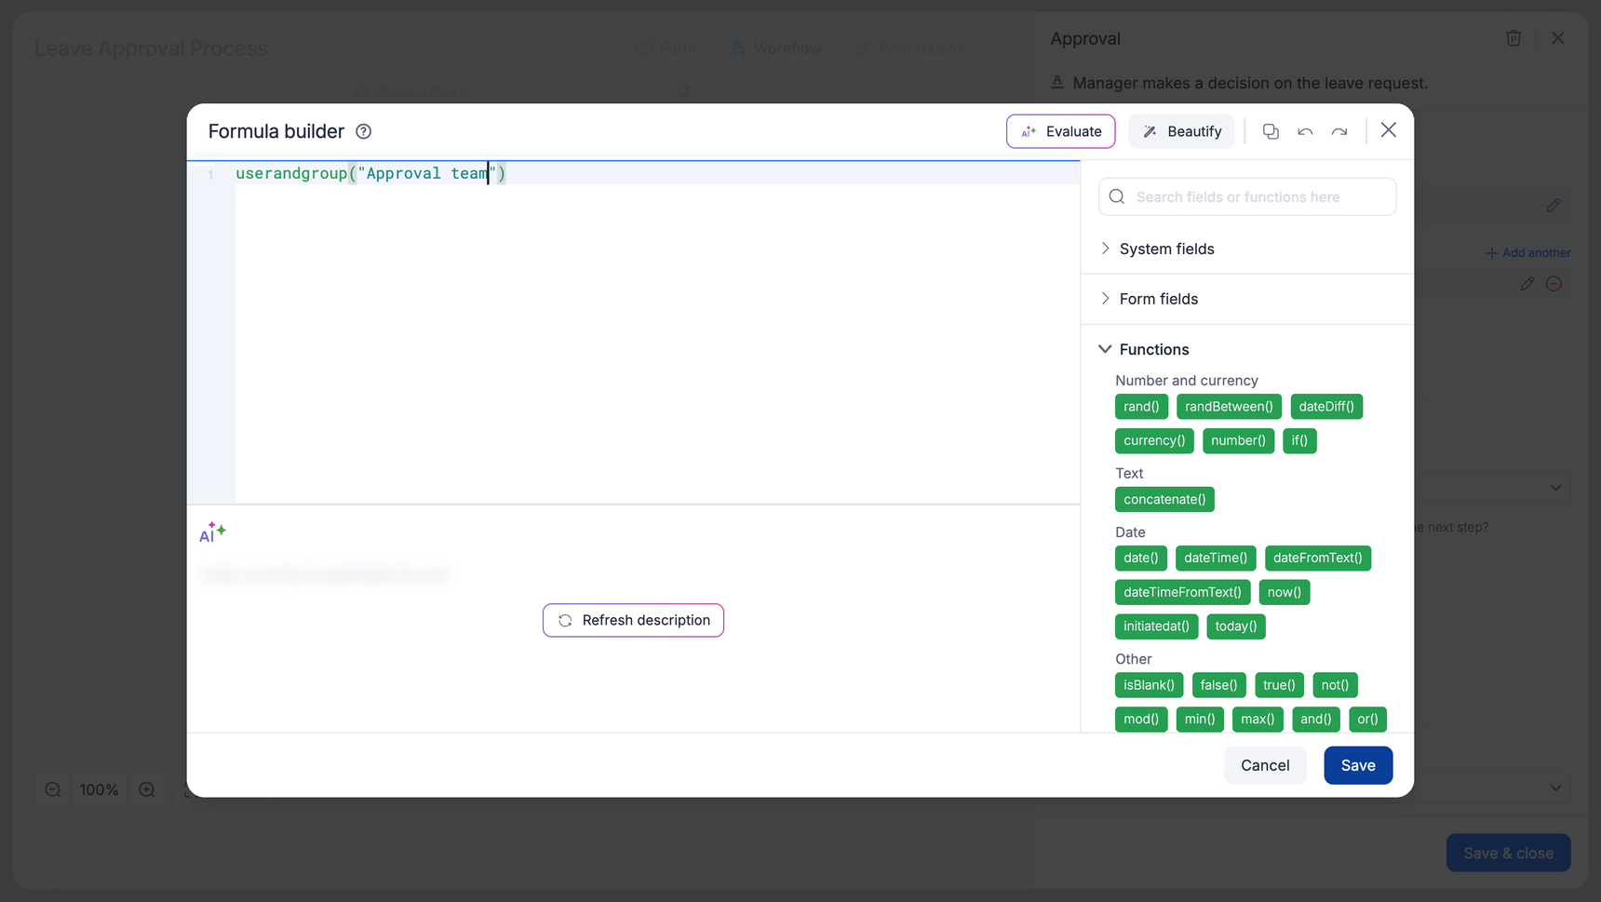Screen dimensions: 1601x902
Task: Insert the today() function
Action: (1236, 626)
